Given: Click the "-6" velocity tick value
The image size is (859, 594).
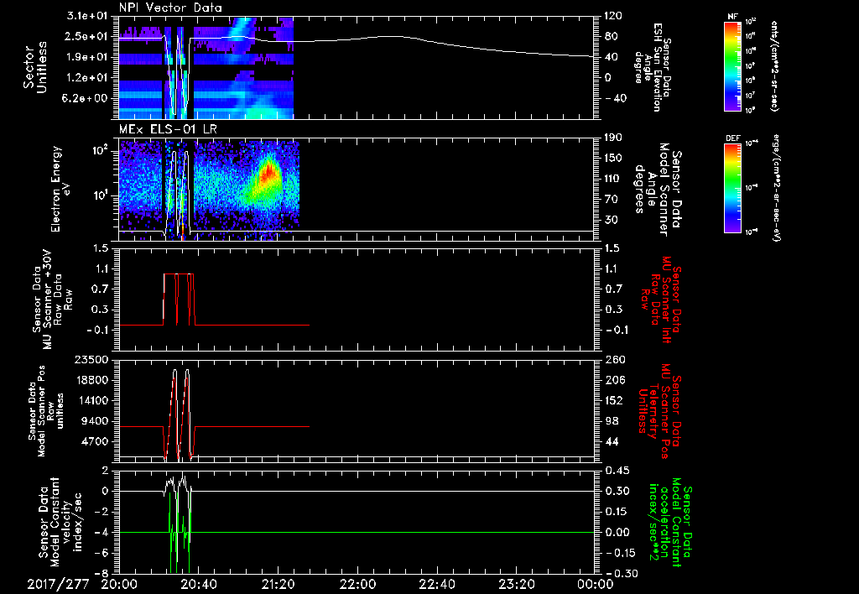Looking at the screenshot, I should tap(102, 553).
